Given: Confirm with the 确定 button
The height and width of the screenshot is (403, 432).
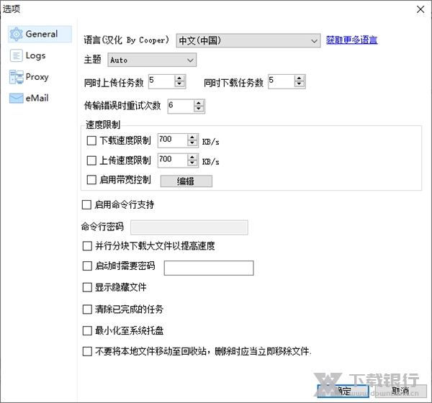Looking at the screenshot, I should coord(343,391).
